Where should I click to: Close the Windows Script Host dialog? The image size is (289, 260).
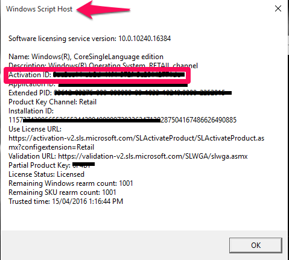pos(278,8)
